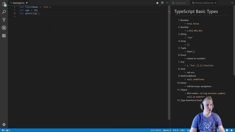Click '1. Boolean' in the preview list

coord(183,20)
